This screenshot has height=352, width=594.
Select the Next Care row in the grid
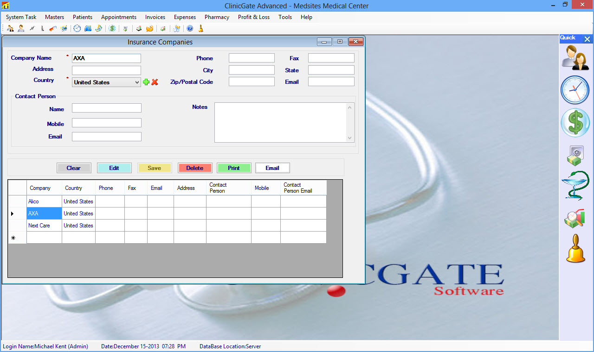(39, 226)
